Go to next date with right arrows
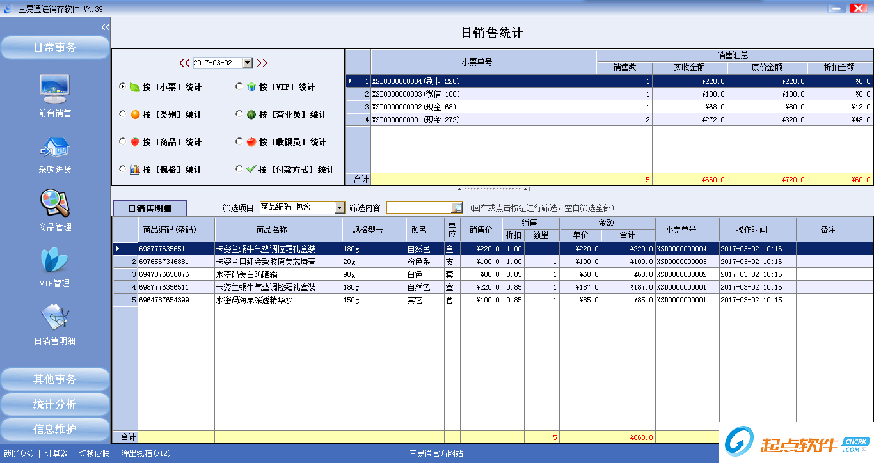The image size is (874, 463). pos(262,63)
